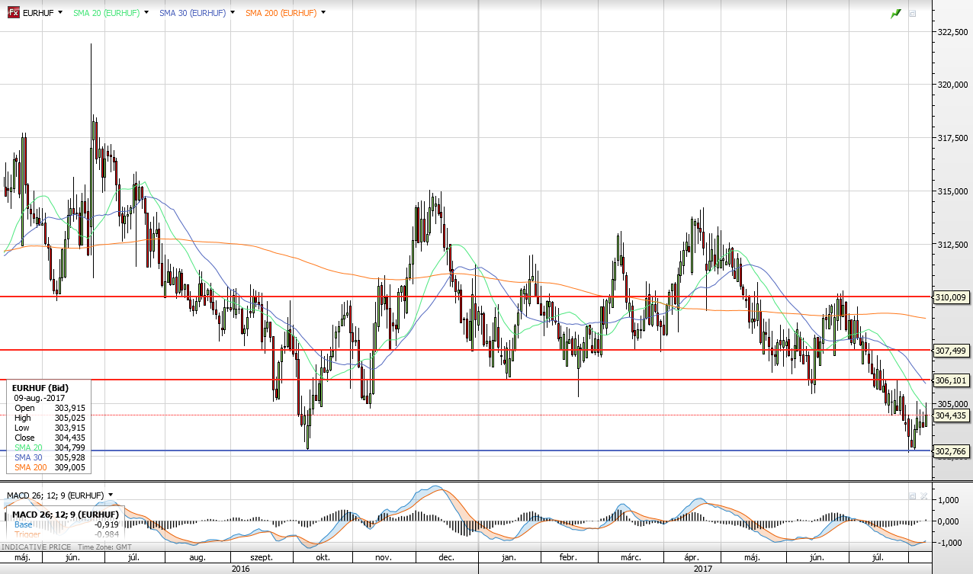Maximize the MACD indicator panel
Viewport: 973px width, 574px height.
912,496
